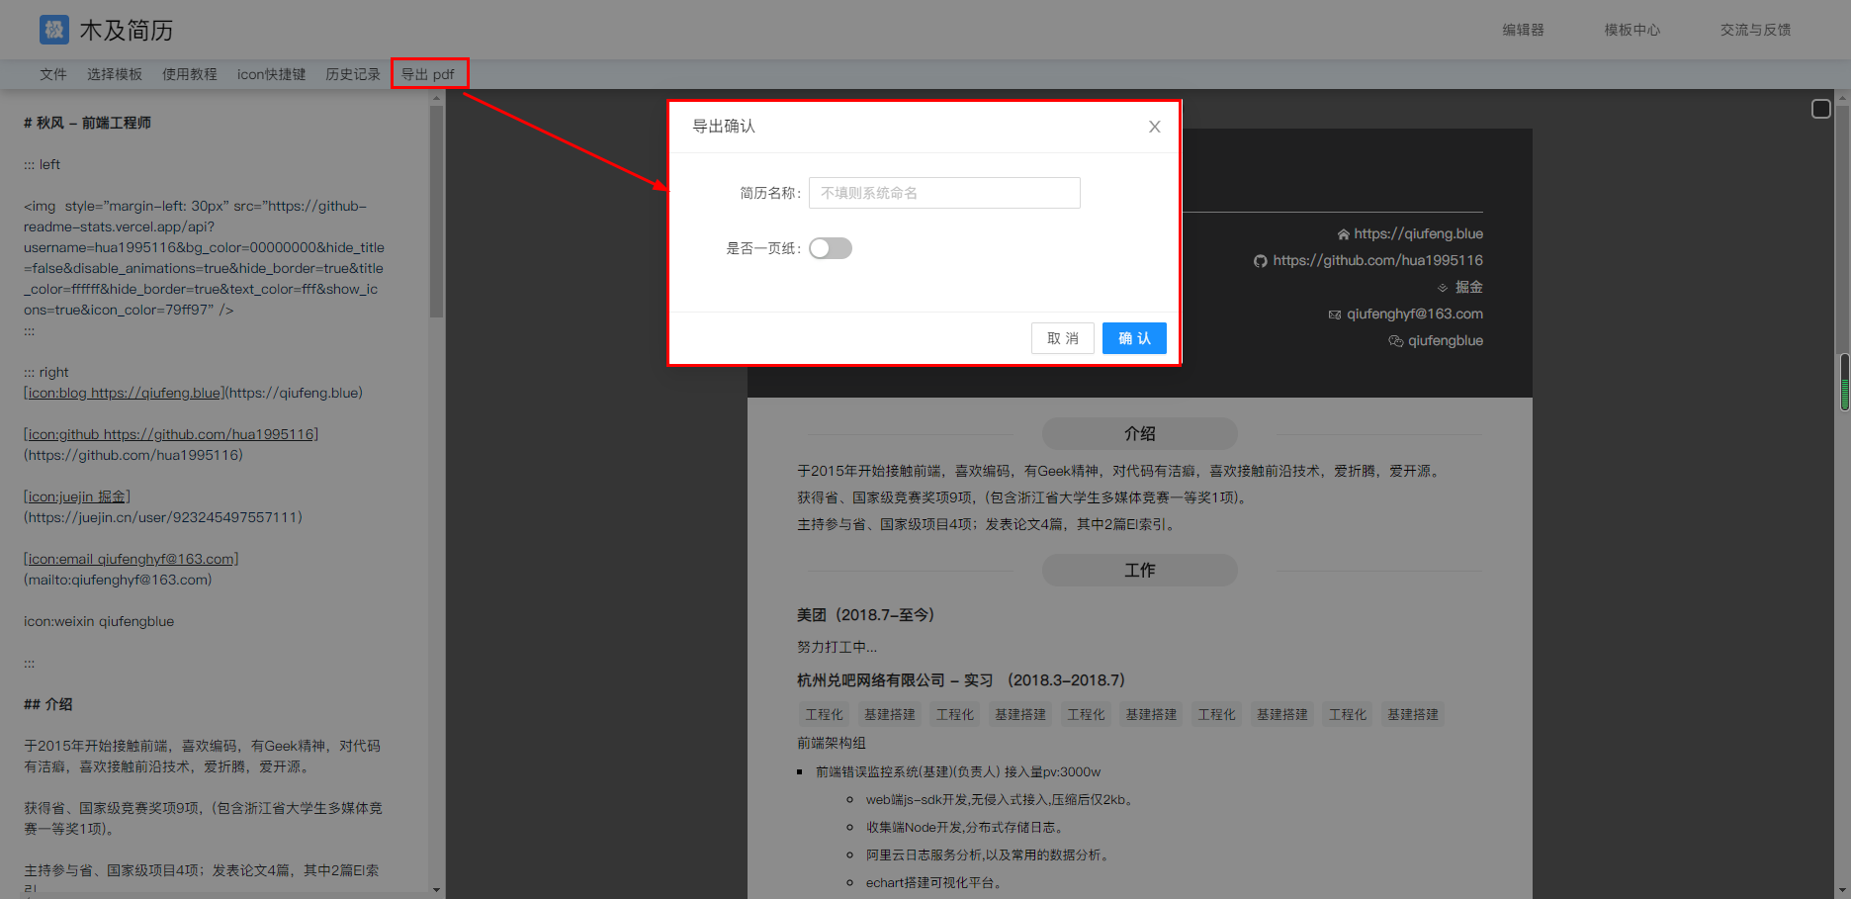Click '::: right' line in editor
The width and height of the screenshot is (1851, 899).
tap(46, 372)
